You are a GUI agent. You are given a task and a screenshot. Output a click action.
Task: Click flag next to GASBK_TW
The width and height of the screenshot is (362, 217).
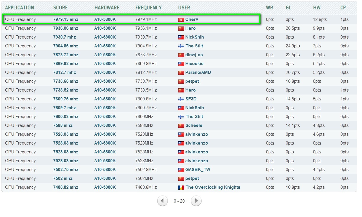(181, 170)
